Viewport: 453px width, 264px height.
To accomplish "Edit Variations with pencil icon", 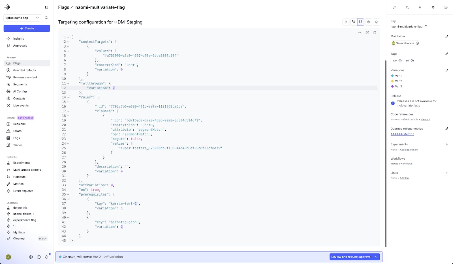I will [447, 70].
